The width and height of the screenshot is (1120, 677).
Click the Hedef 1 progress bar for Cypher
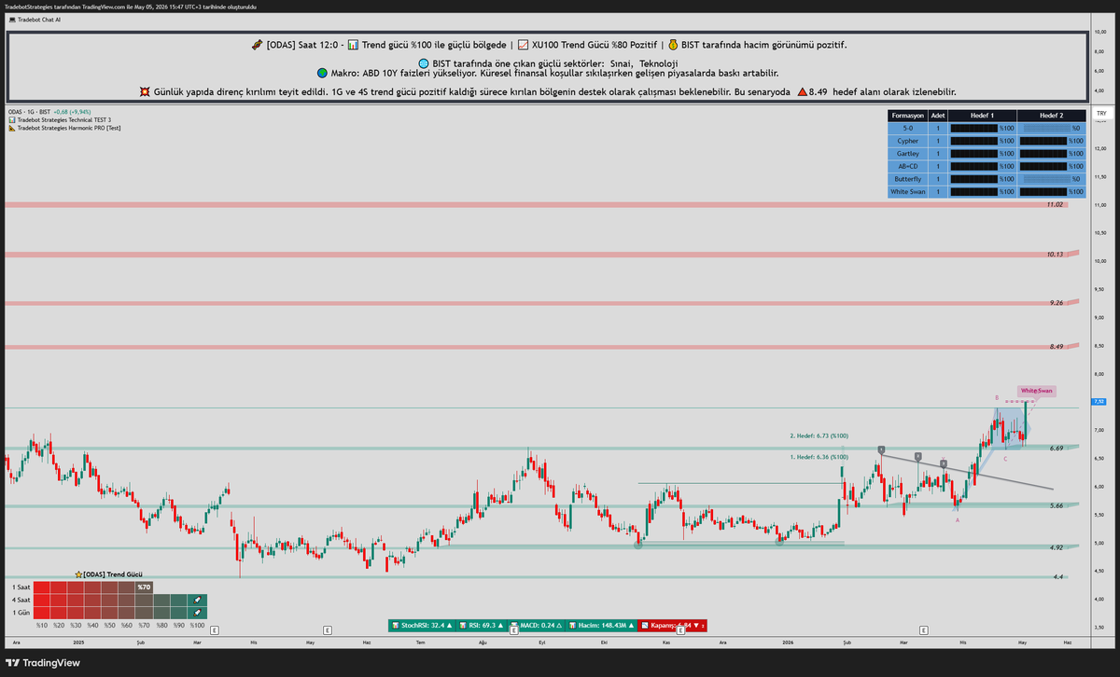(973, 141)
